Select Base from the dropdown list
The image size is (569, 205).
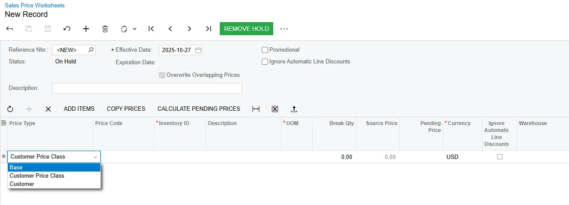click(54, 167)
